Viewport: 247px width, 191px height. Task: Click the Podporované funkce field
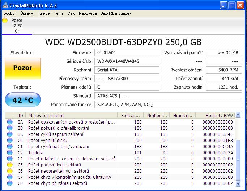168,105
